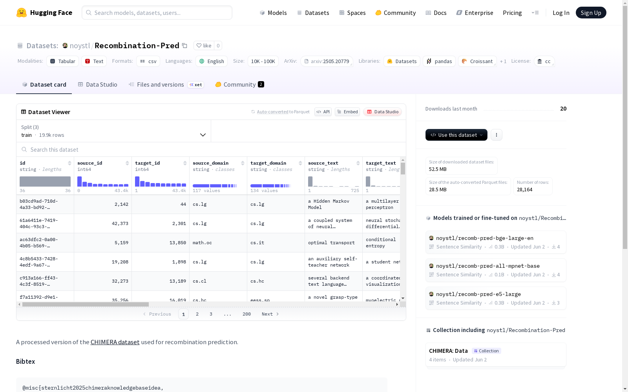Open the Files and versions tab

156,85
